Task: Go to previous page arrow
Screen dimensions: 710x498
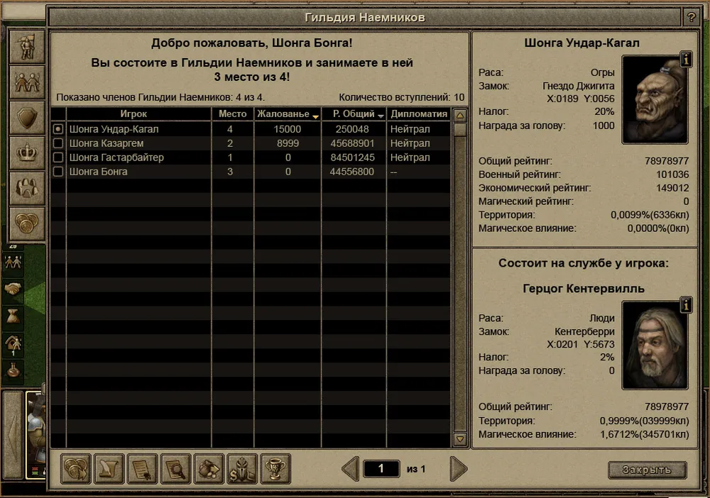Action: click(x=351, y=469)
